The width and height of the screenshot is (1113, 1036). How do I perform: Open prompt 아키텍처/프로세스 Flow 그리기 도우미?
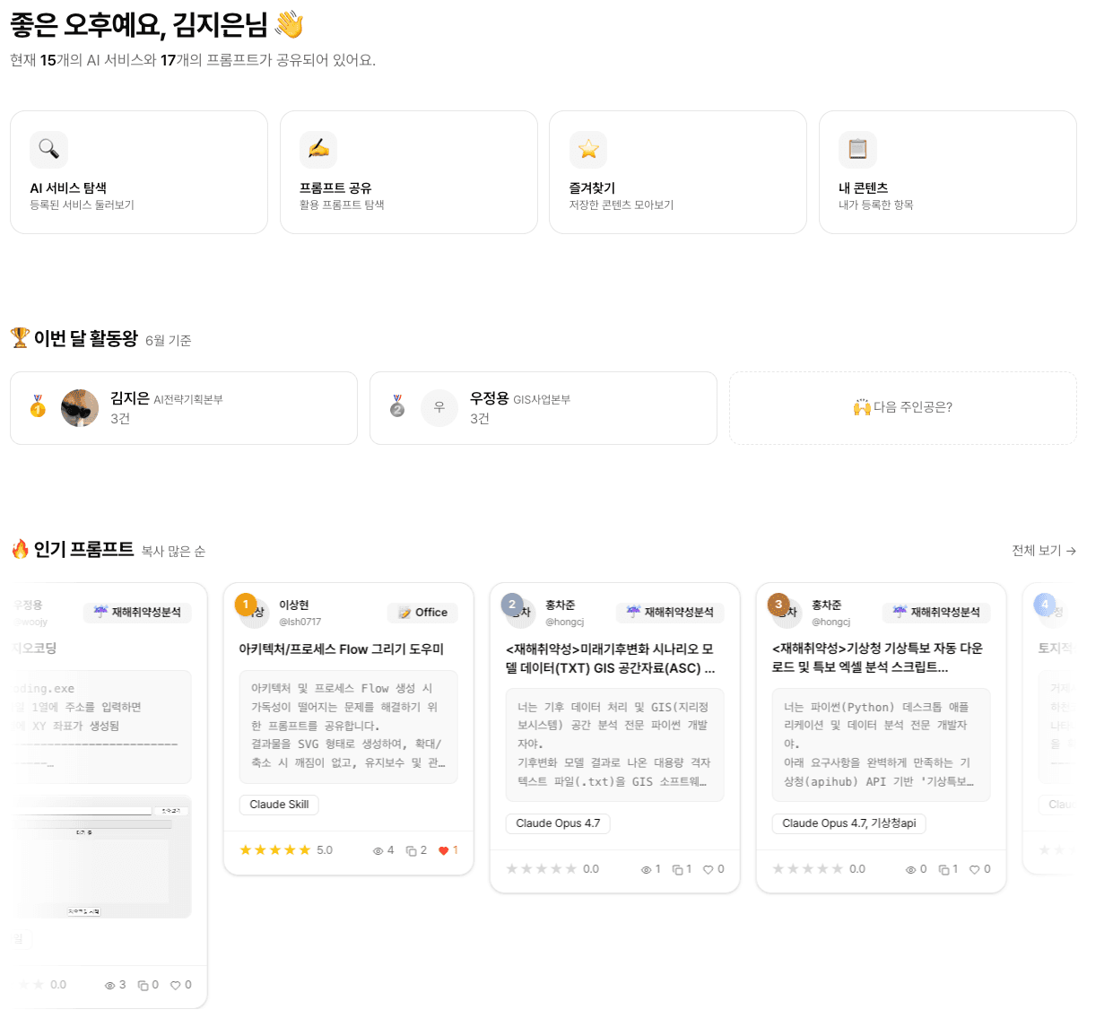tap(341, 649)
